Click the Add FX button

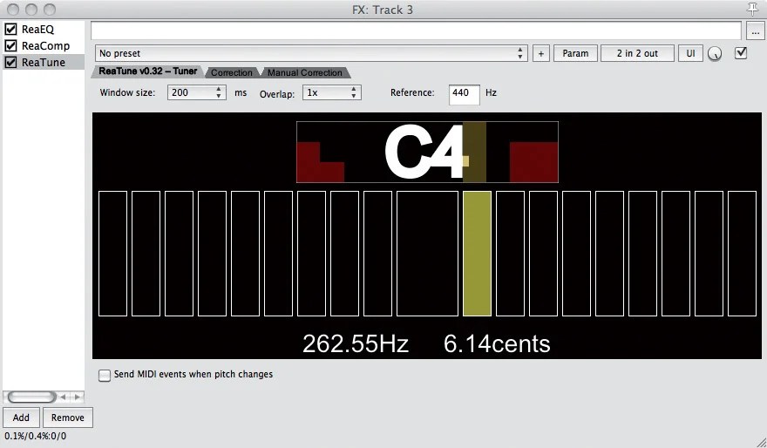(x=21, y=417)
